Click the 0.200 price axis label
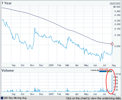 pyautogui.click(x=117, y=24)
